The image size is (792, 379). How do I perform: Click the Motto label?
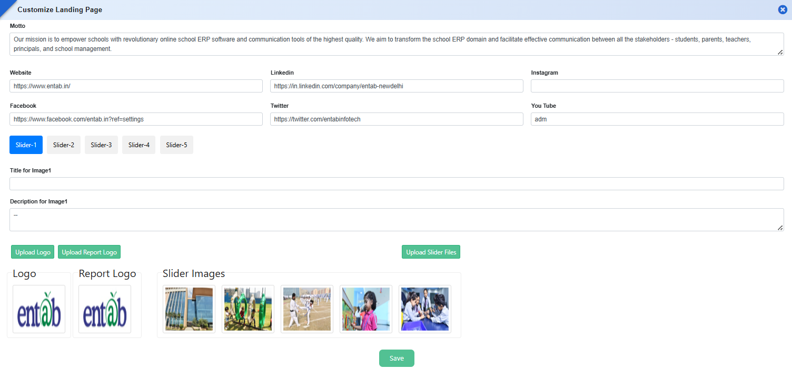tap(17, 26)
